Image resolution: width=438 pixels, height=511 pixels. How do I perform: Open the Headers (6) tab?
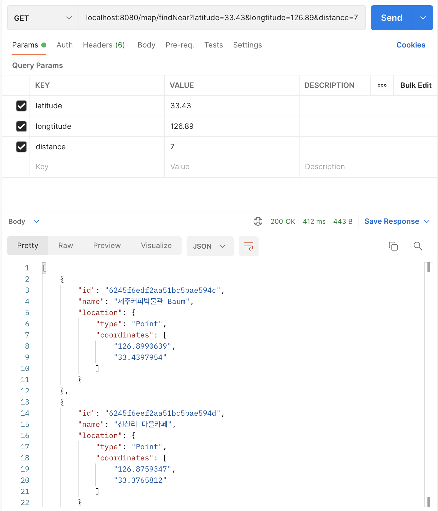(x=104, y=45)
